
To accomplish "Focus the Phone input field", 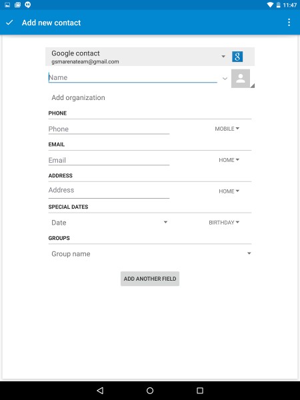I will tap(109, 129).
